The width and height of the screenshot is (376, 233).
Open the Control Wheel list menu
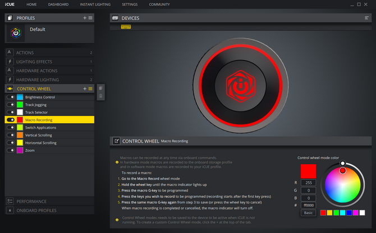pos(90,88)
